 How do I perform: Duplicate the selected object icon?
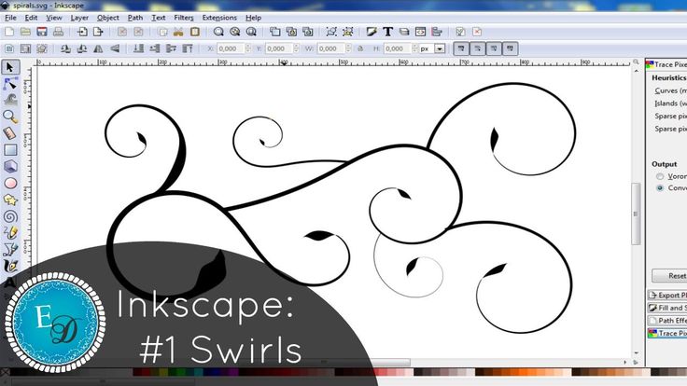tap(275, 32)
